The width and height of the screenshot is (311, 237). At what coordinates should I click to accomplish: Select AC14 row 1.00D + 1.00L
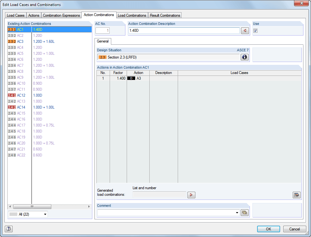pos(49,107)
